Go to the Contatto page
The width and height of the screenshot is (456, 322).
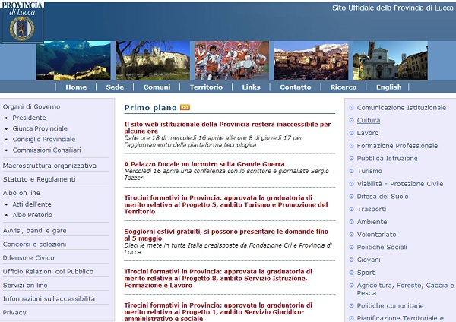tap(296, 87)
